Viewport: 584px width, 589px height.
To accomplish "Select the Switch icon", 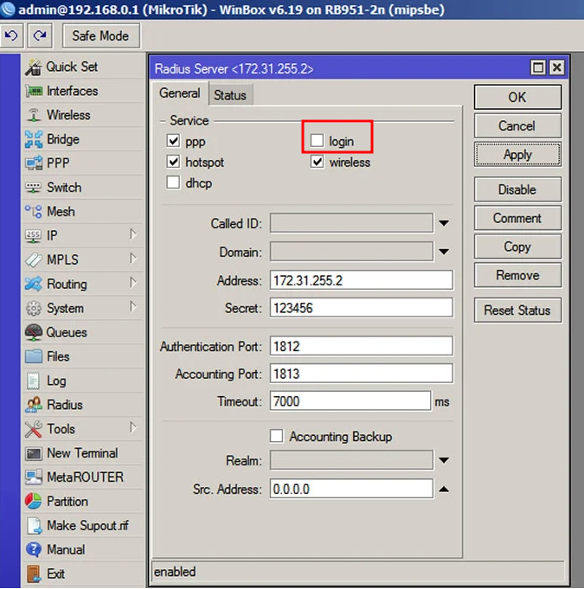I will tap(34, 188).
